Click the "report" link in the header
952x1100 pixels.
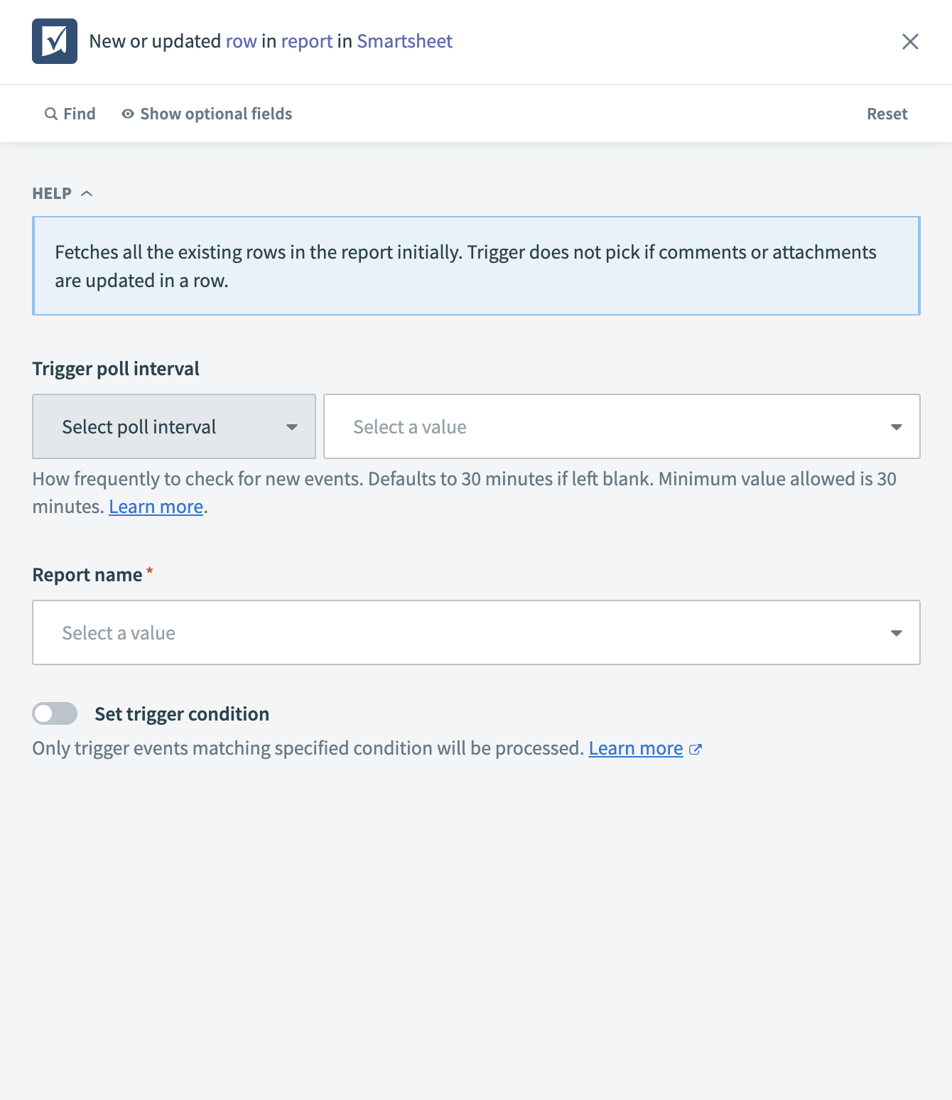[307, 41]
